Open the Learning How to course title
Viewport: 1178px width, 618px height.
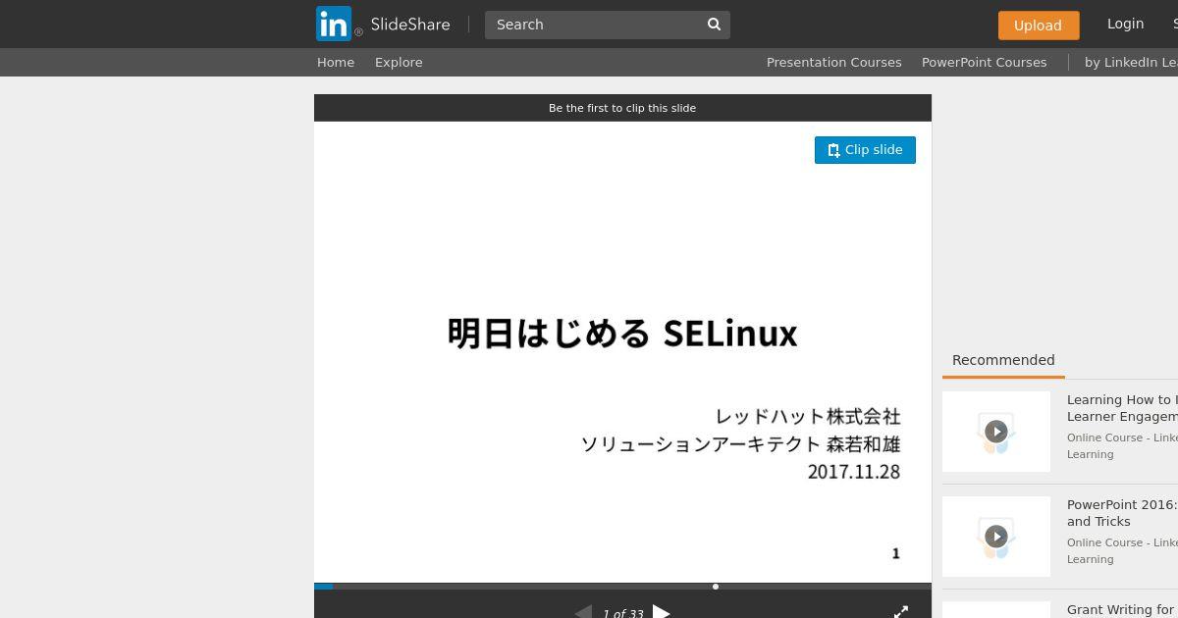[1122, 408]
